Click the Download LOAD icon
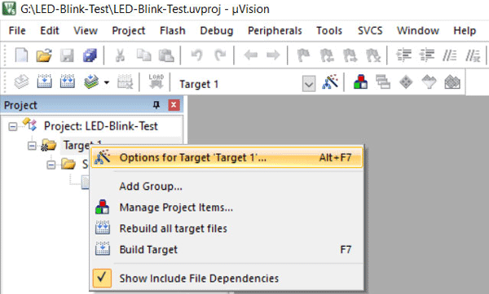 tap(156, 81)
